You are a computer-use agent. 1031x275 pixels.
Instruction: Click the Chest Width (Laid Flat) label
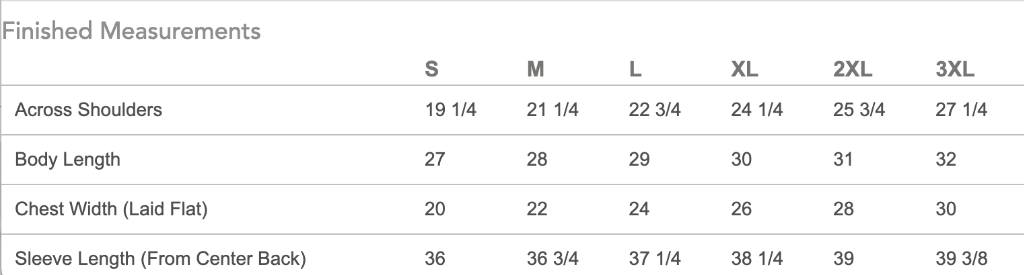coord(111,209)
